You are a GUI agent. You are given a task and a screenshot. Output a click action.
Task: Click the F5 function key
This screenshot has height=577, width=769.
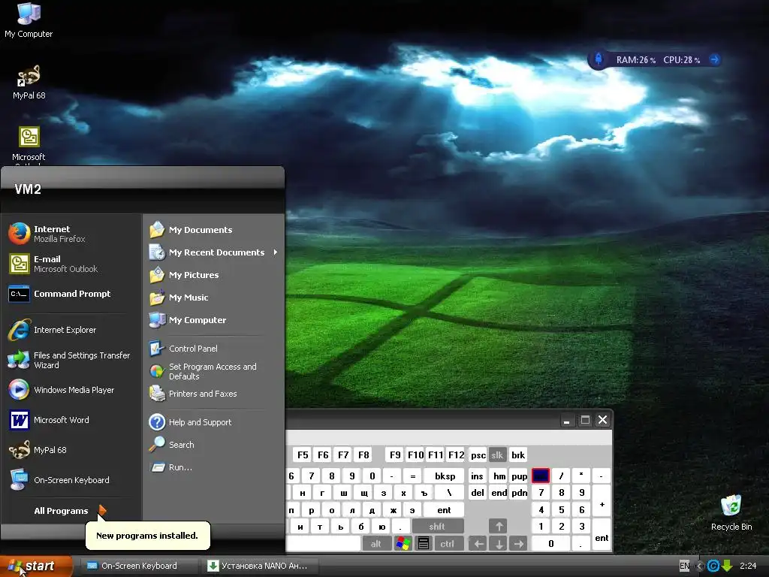(303, 455)
